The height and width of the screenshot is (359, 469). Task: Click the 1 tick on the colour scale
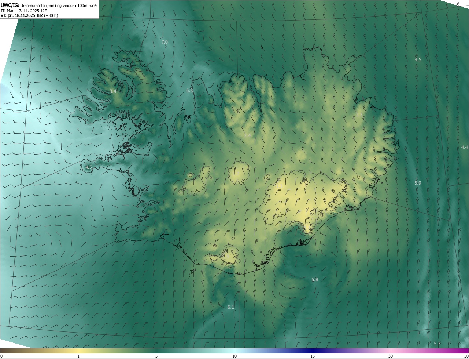click(x=78, y=356)
